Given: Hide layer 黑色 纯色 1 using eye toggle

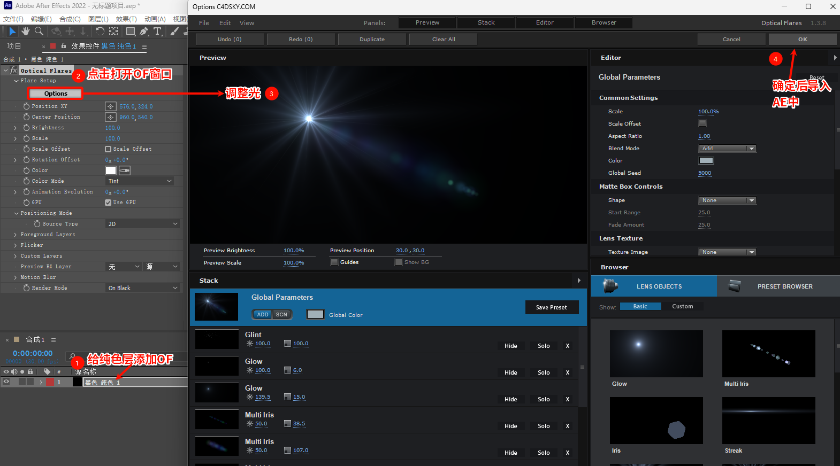Looking at the screenshot, I should (6, 382).
